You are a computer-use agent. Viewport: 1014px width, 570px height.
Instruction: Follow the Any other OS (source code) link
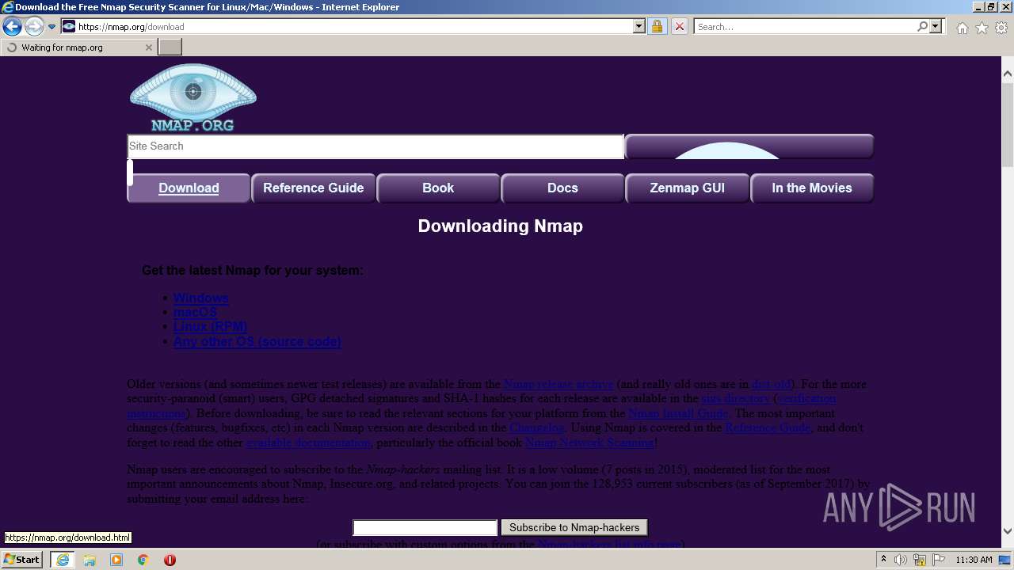point(257,342)
